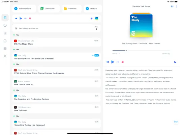
Task: Click blue duration badge on Sunday Read episode
Action: 96,55
